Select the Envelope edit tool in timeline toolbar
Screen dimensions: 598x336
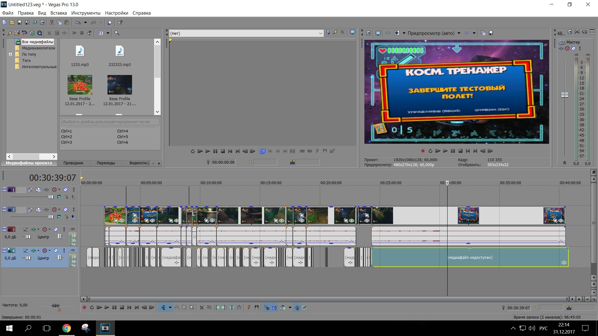pyautogui.click(x=177, y=307)
